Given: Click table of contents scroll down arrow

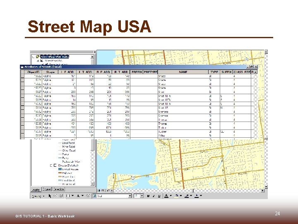Looking at the screenshot, I should pyautogui.click(x=92, y=184).
